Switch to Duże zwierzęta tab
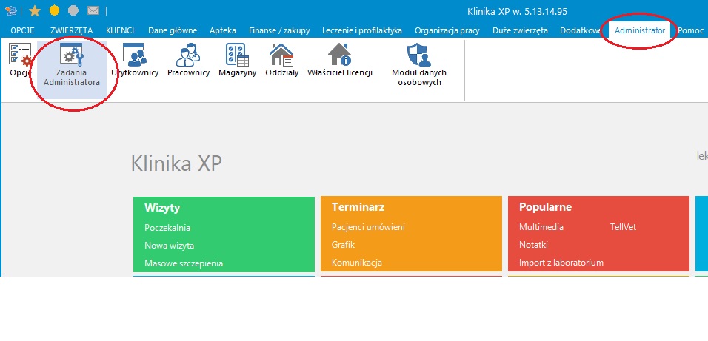The image size is (708, 341). [x=520, y=30]
